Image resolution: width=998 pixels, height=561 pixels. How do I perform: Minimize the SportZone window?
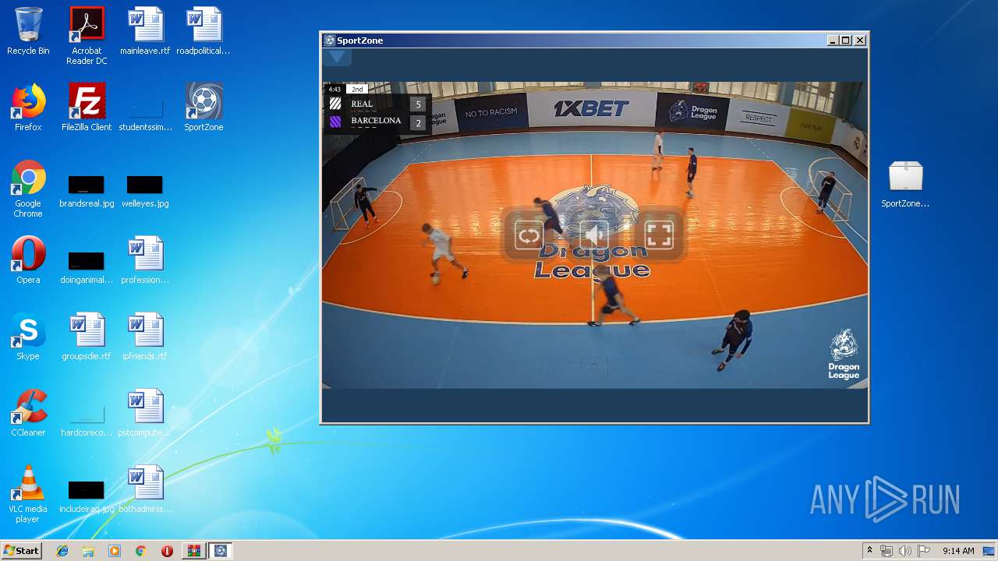pos(833,41)
